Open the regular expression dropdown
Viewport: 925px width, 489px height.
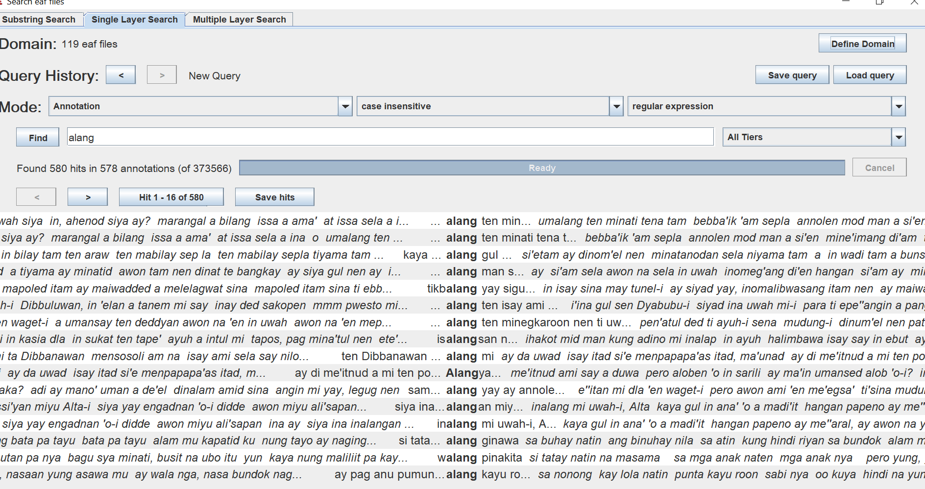pos(899,106)
